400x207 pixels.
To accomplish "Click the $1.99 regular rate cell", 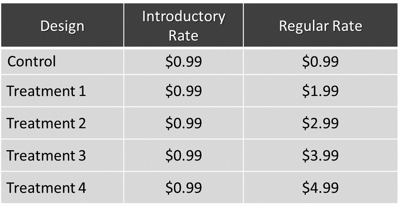I will 320,91.
